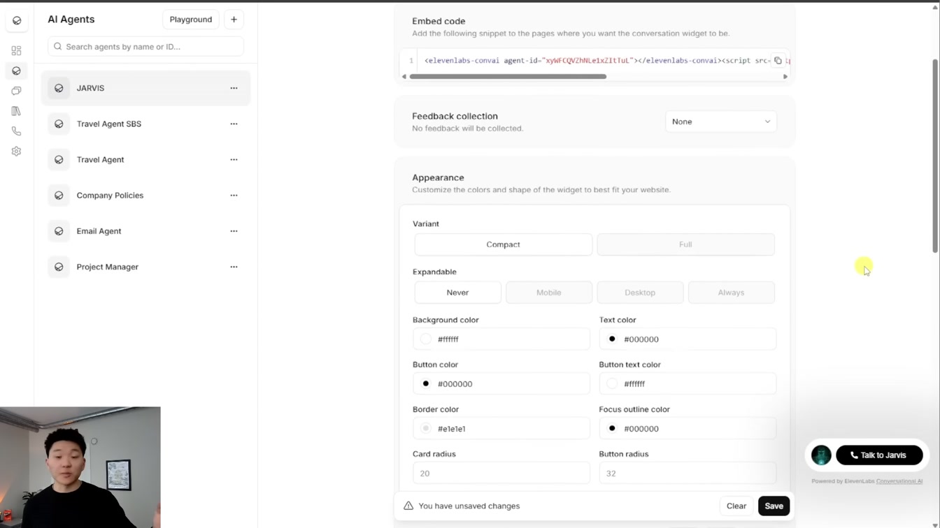Open the dashboard grid icon in the sidebar

coord(16,51)
